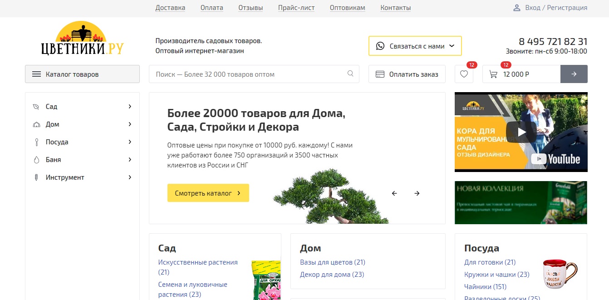Expand the Инструмент category chevron
The width and height of the screenshot is (609, 300).
click(x=130, y=177)
